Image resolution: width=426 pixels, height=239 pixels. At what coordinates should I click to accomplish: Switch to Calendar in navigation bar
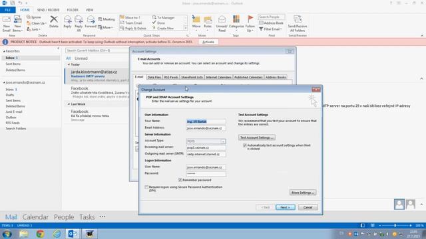tap(35, 217)
